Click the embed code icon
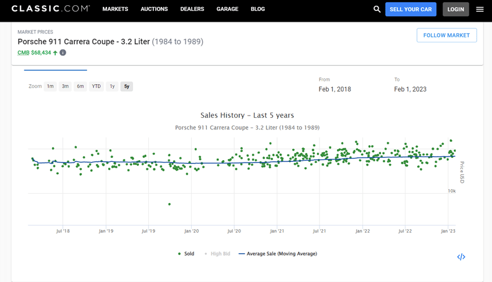Image resolution: width=492 pixels, height=282 pixels. click(x=461, y=257)
